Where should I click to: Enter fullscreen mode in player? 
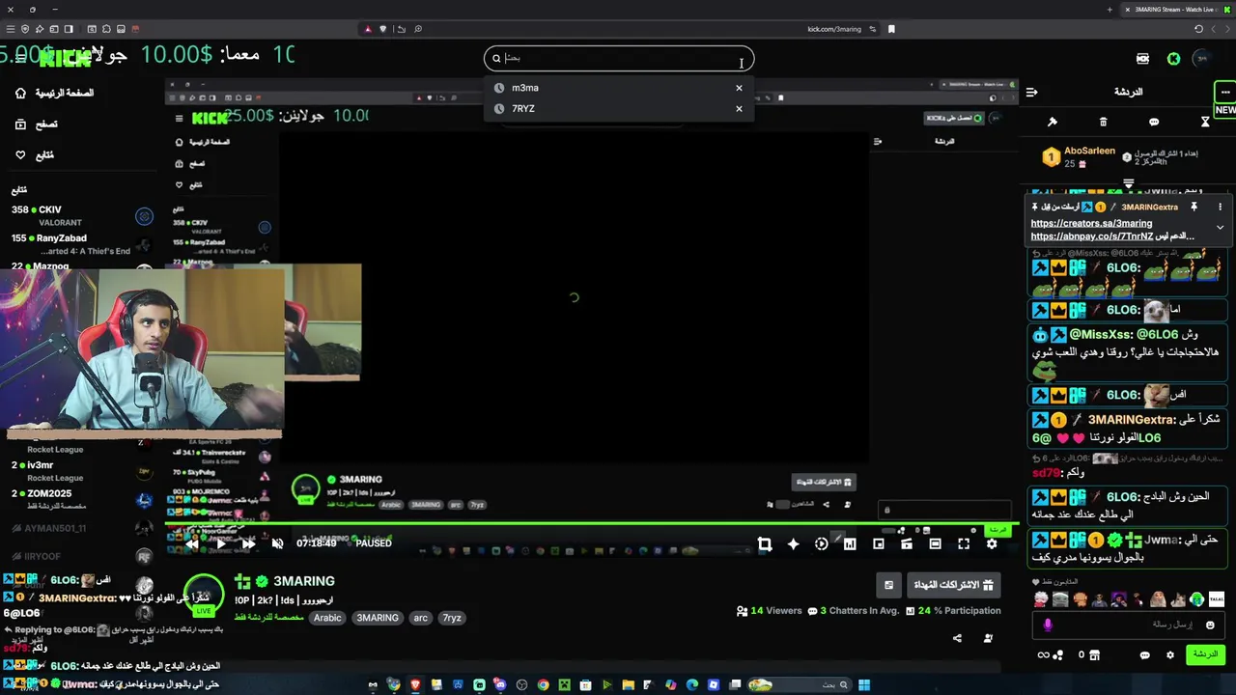(x=964, y=544)
